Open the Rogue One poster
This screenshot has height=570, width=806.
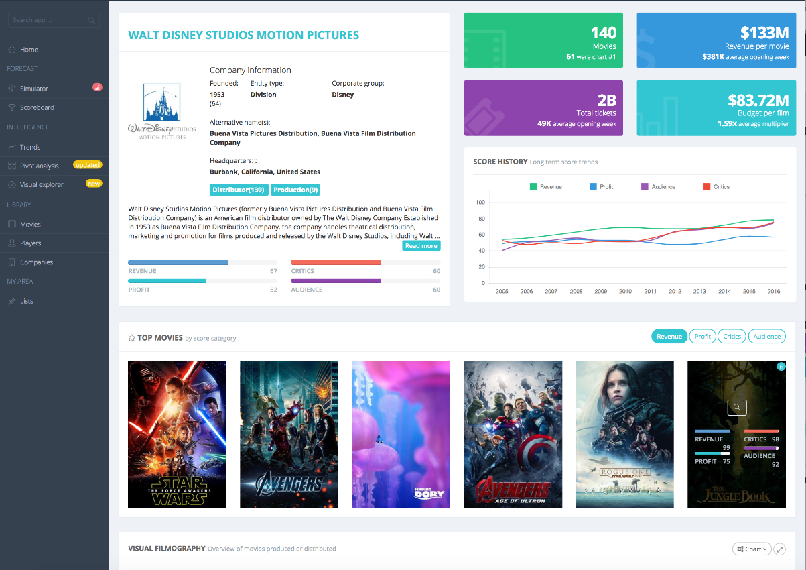point(625,435)
